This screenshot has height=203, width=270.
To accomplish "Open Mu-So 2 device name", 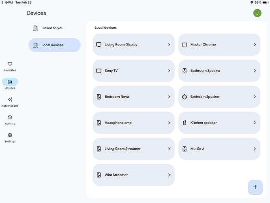I will [x=197, y=149].
